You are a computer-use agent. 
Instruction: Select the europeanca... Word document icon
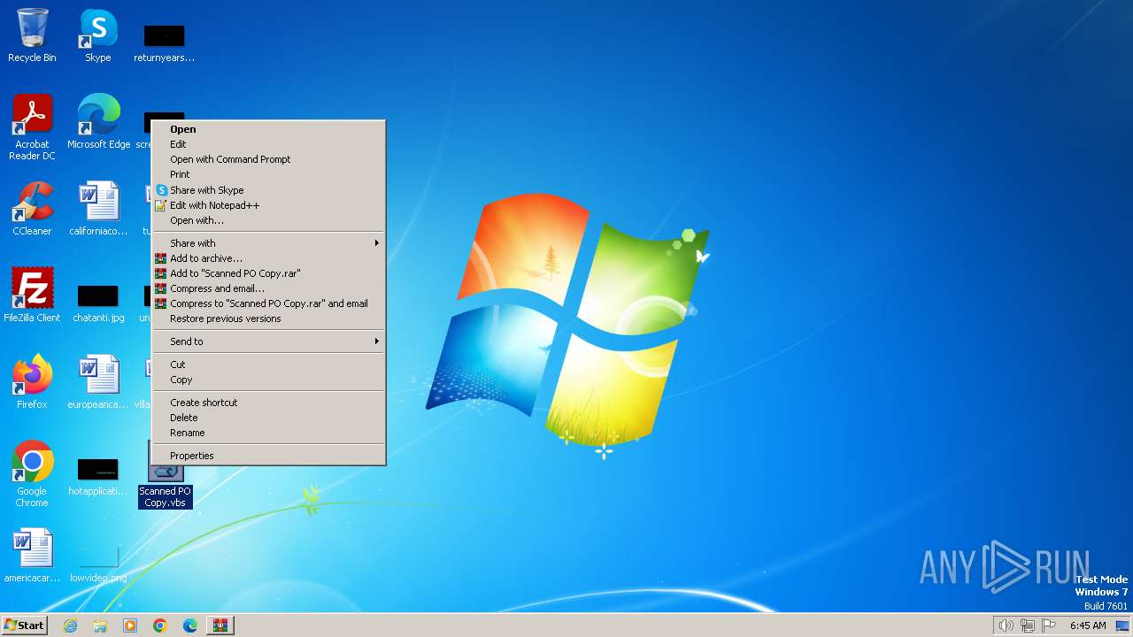98,381
